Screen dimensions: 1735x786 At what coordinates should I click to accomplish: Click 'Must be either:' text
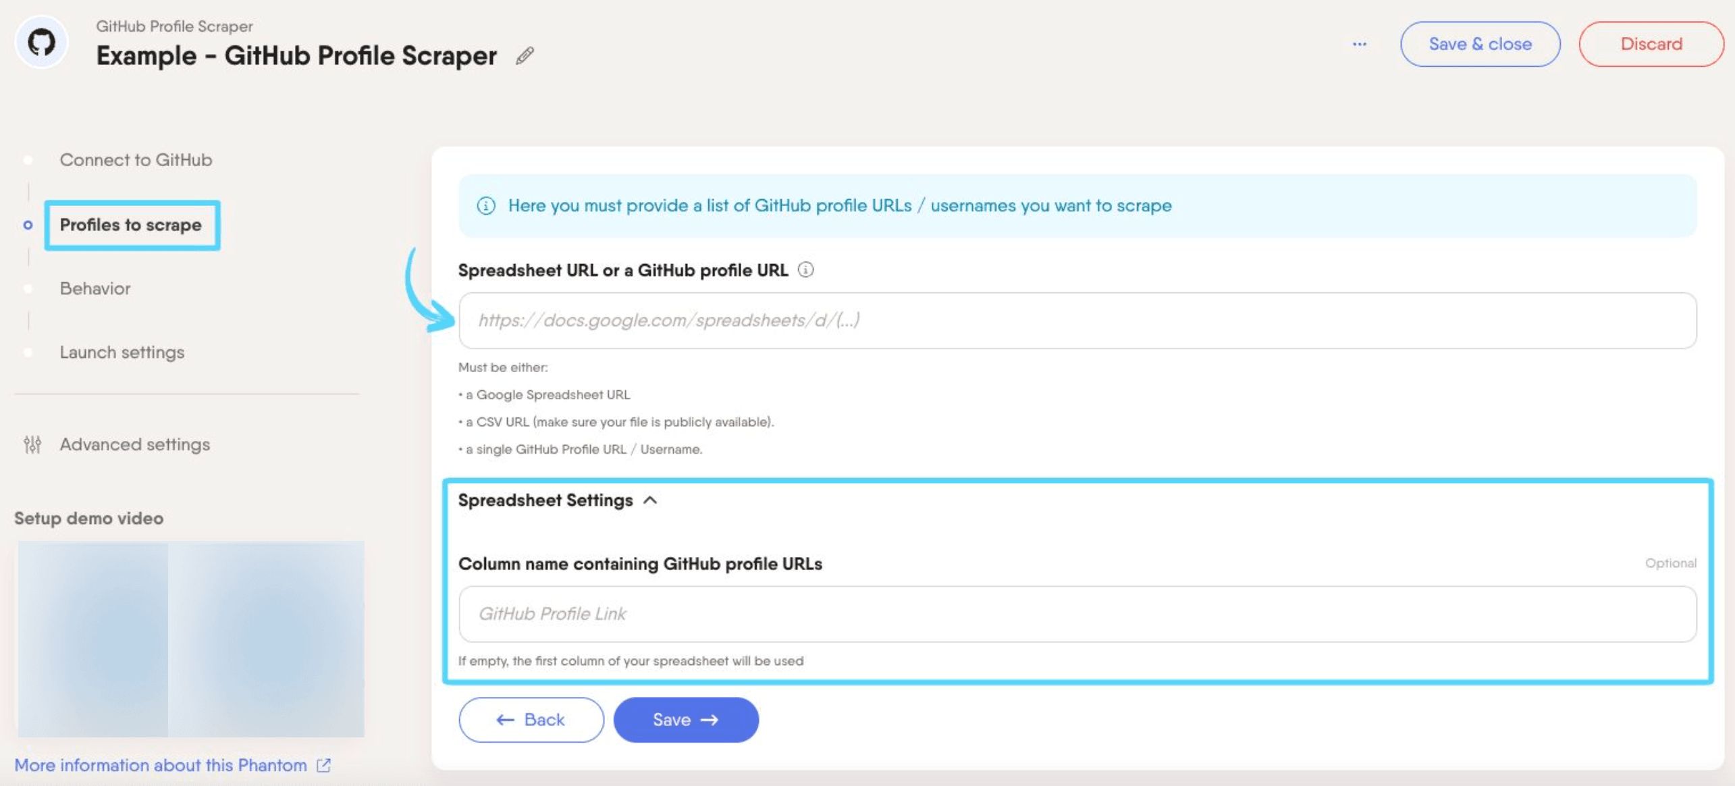[x=503, y=367]
